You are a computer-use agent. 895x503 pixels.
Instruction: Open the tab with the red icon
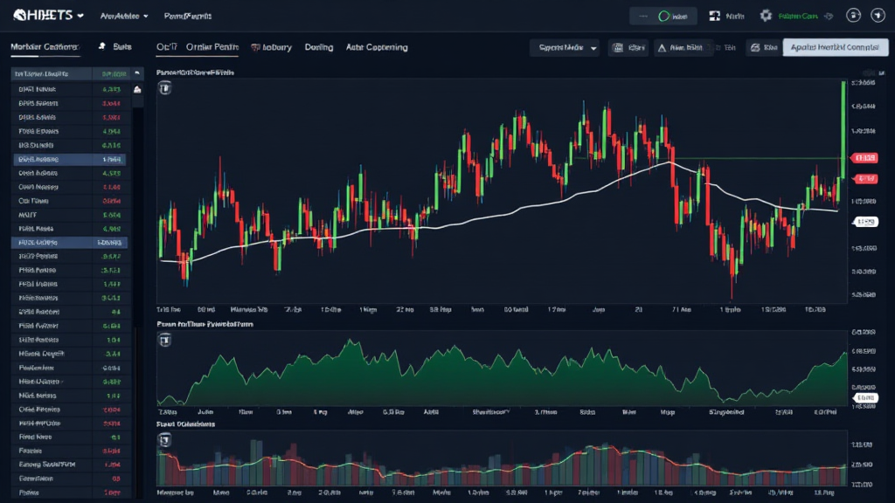pos(271,47)
